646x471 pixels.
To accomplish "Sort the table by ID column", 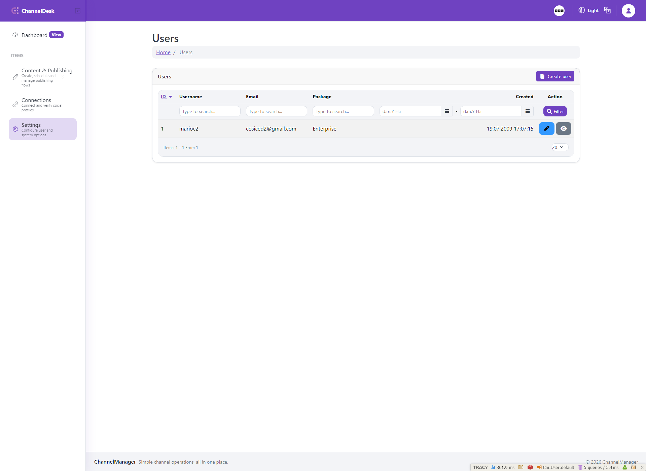I will click(166, 97).
